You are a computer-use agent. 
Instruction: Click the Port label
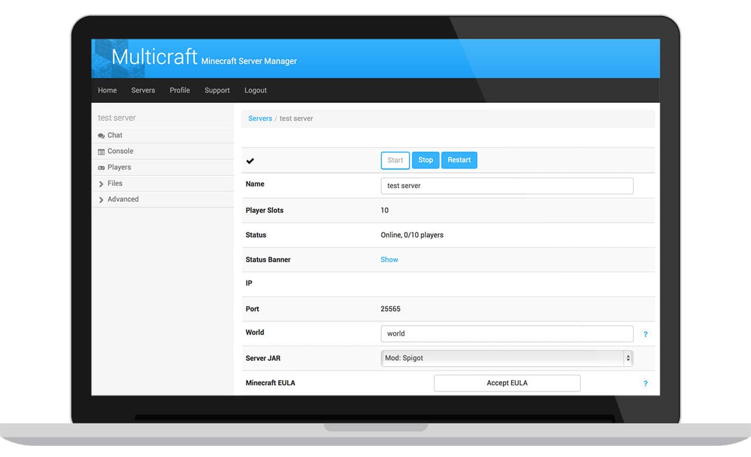[x=252, y=309]
